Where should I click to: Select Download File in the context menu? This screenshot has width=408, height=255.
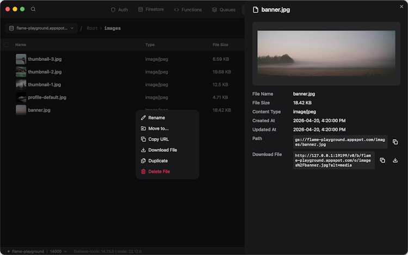click(162, 150)
